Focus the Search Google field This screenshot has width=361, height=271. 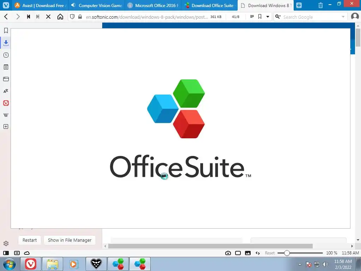(x=311, y=17)
